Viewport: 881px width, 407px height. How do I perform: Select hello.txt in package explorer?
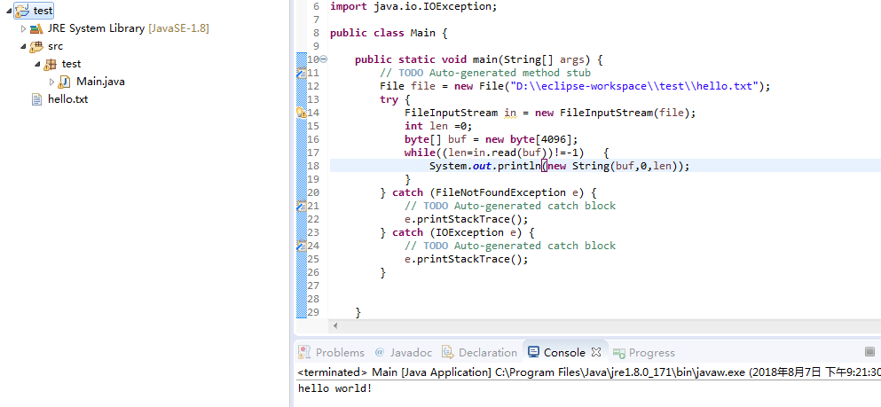pos(68,100)
